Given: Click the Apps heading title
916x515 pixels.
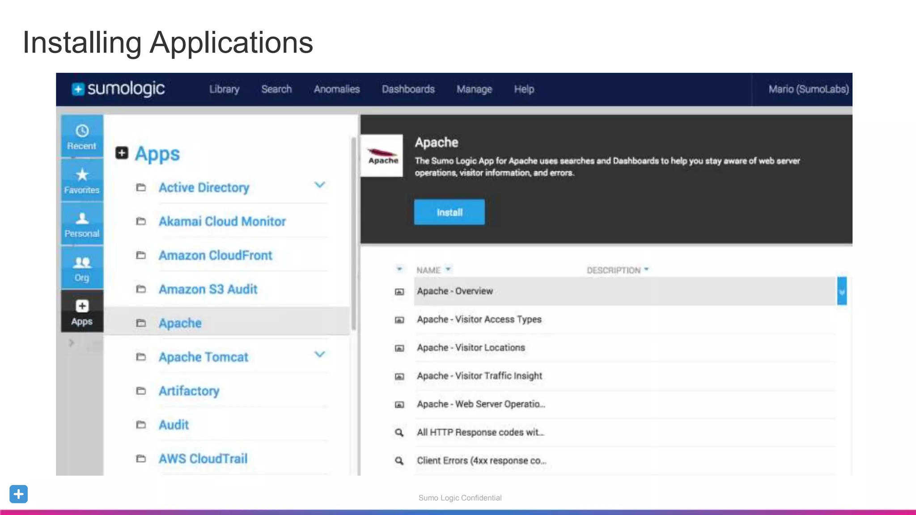Looking at the screenshot, I should (x=157, y=154).
